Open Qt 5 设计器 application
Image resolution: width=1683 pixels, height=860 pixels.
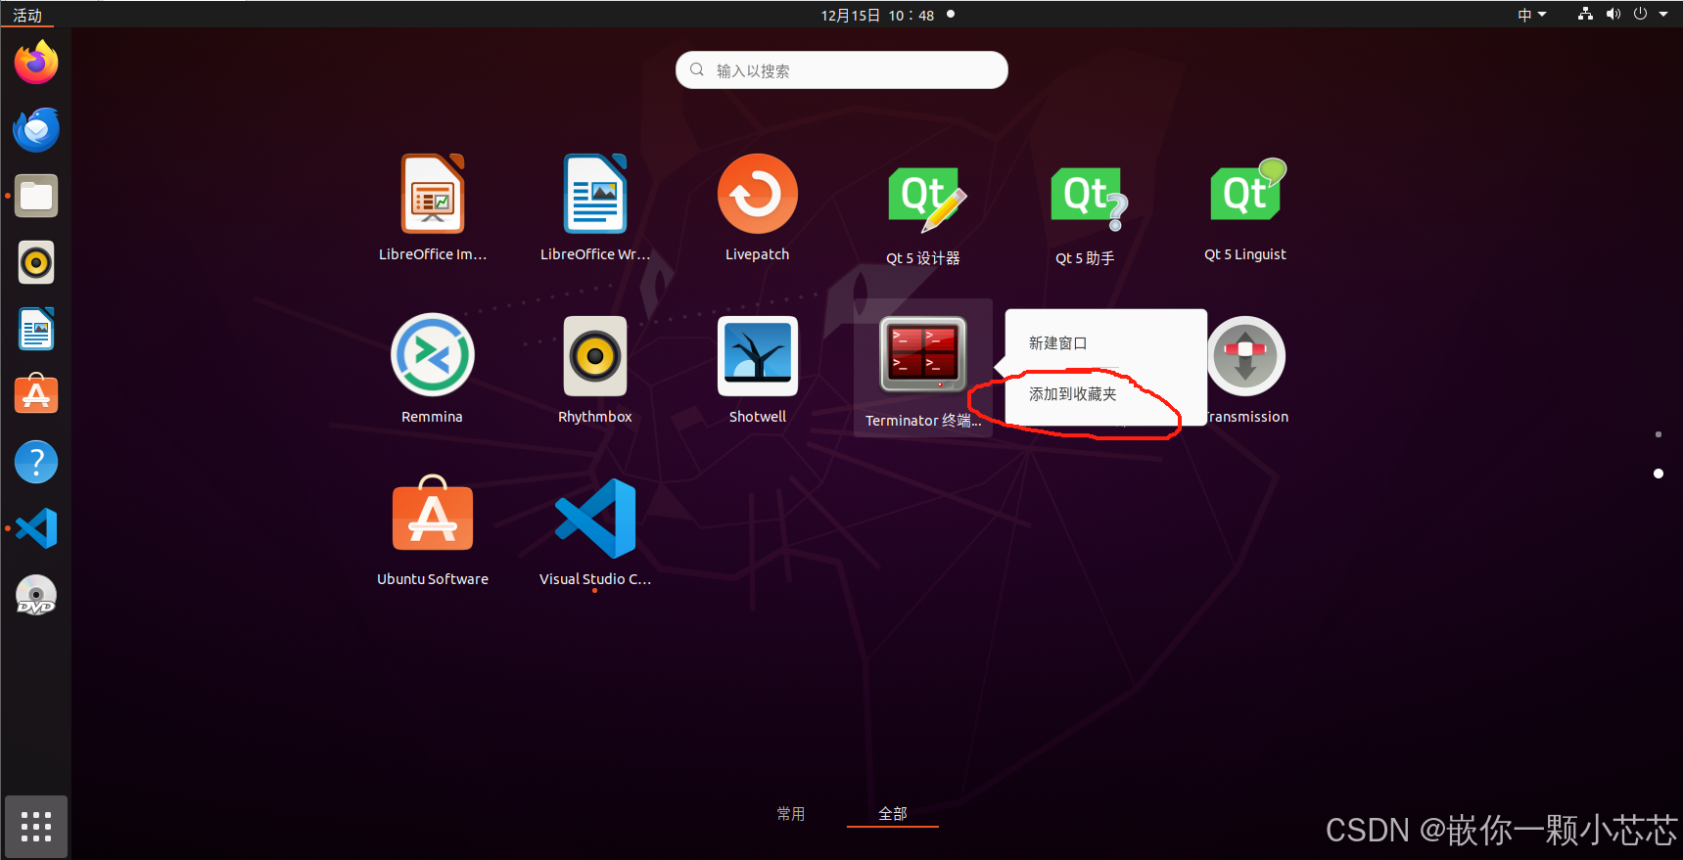click(923, 211)
